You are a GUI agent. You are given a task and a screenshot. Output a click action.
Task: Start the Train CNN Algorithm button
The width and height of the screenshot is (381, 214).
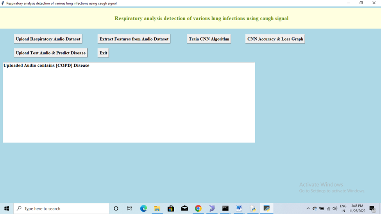pyautogui.click(x=209, y=39)
